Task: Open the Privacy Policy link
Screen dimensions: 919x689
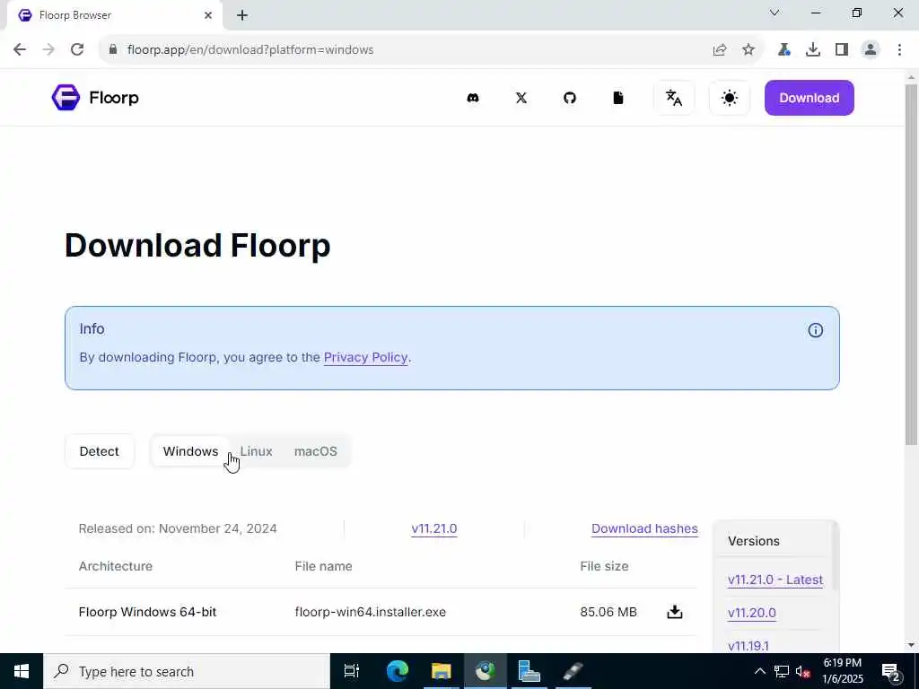Action: (x=365, y=357)
